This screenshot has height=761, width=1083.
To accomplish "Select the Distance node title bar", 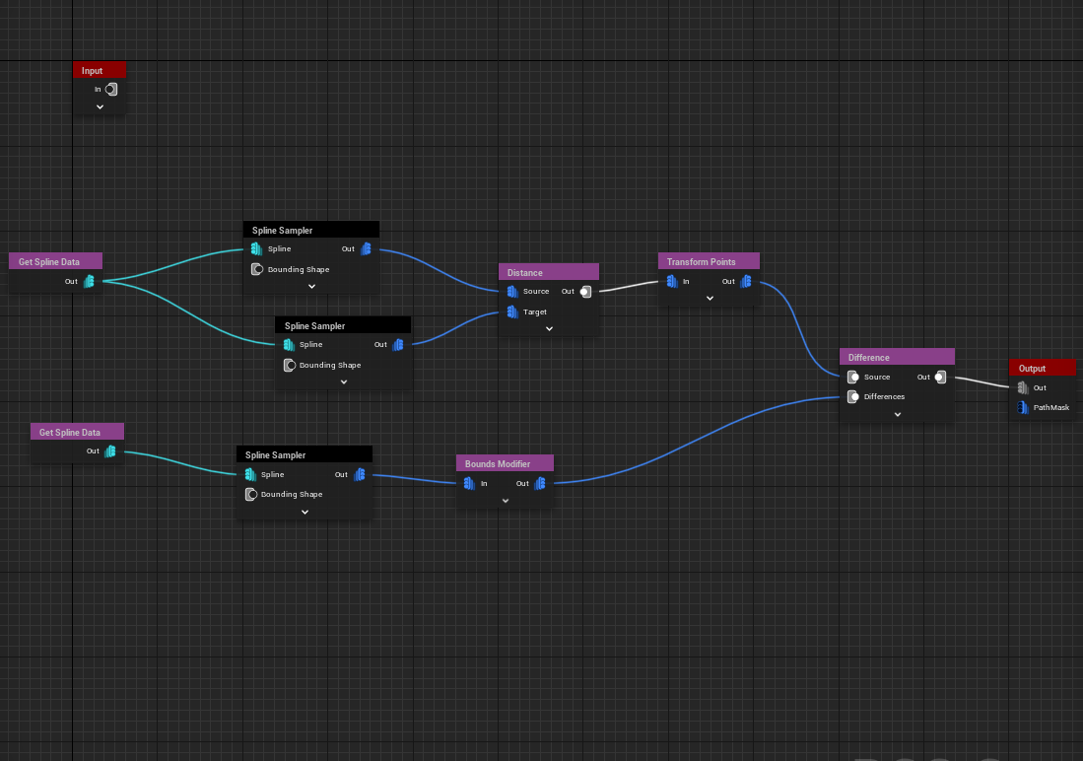I will [549, 272].
